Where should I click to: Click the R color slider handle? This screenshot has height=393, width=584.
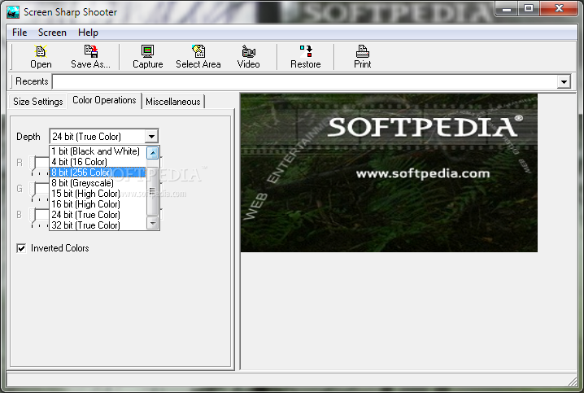point(34,163)
